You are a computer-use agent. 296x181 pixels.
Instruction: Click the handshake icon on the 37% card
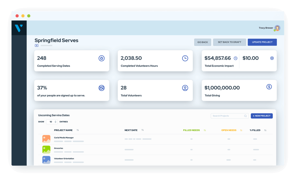101,88
